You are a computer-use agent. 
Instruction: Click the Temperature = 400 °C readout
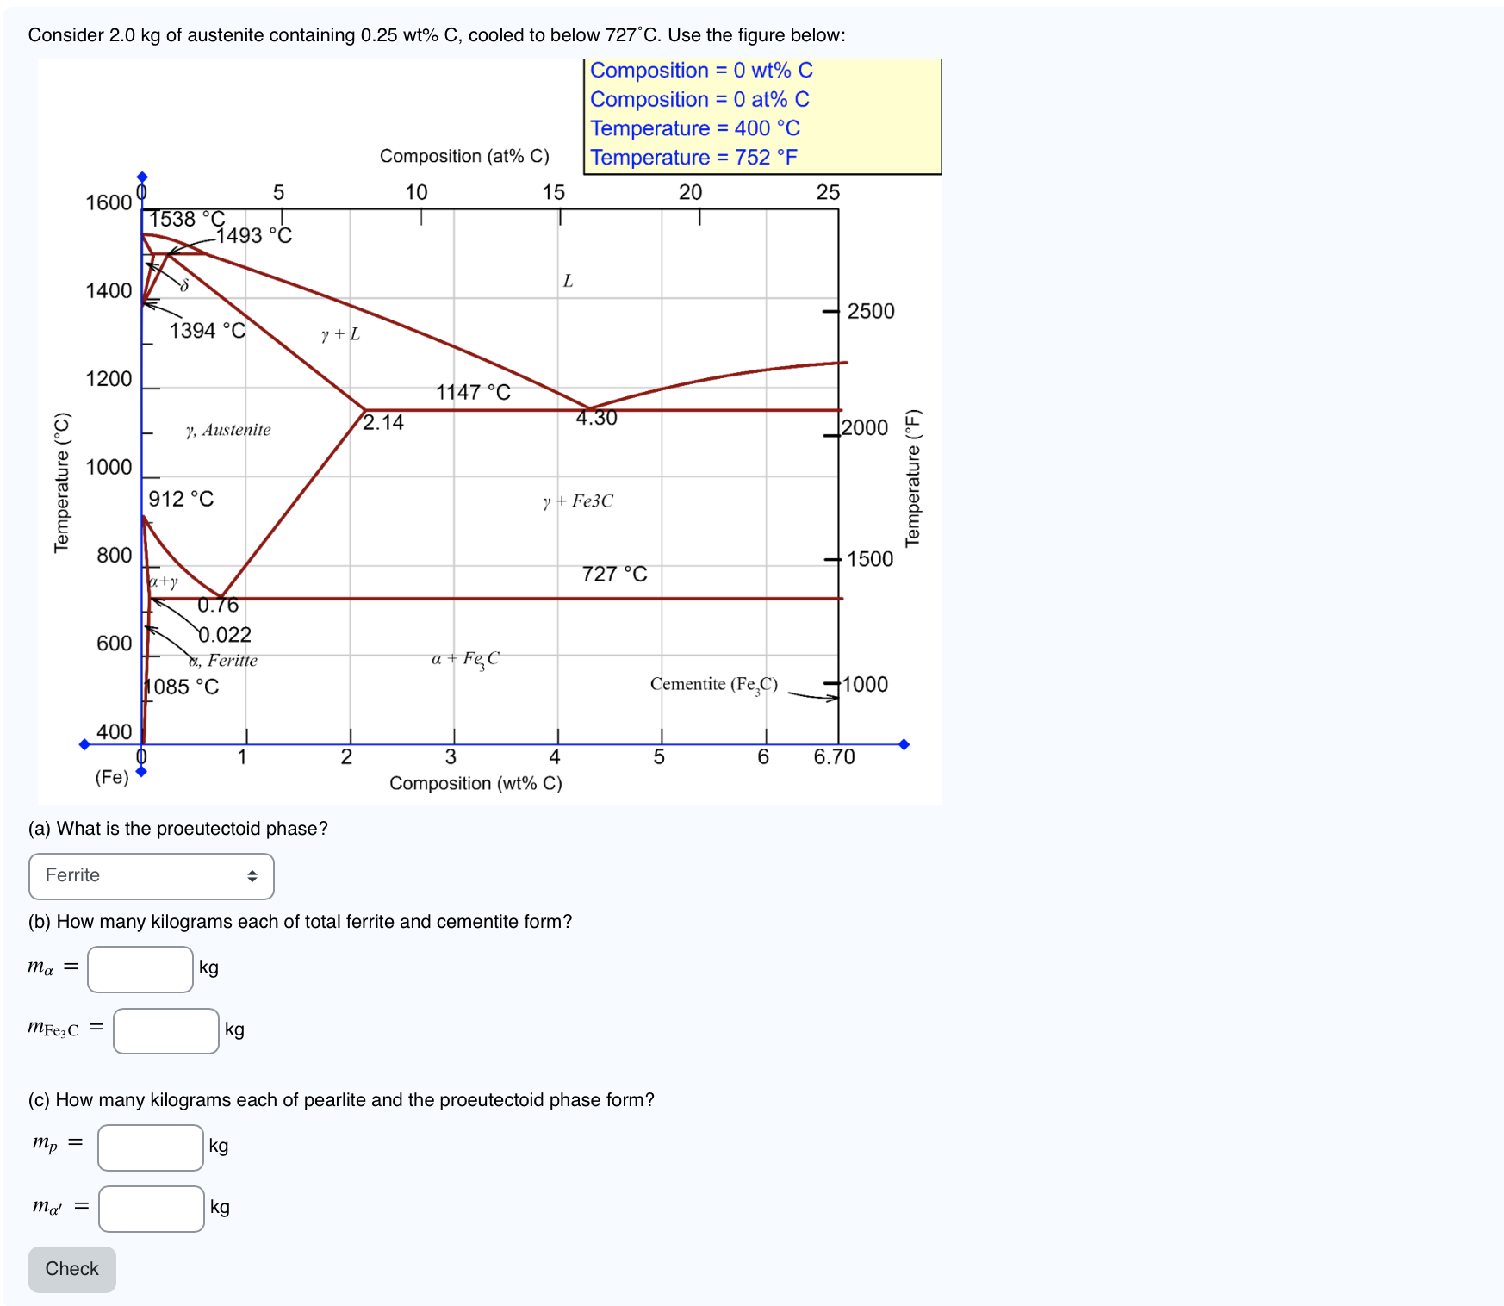[x=695, y=128]
